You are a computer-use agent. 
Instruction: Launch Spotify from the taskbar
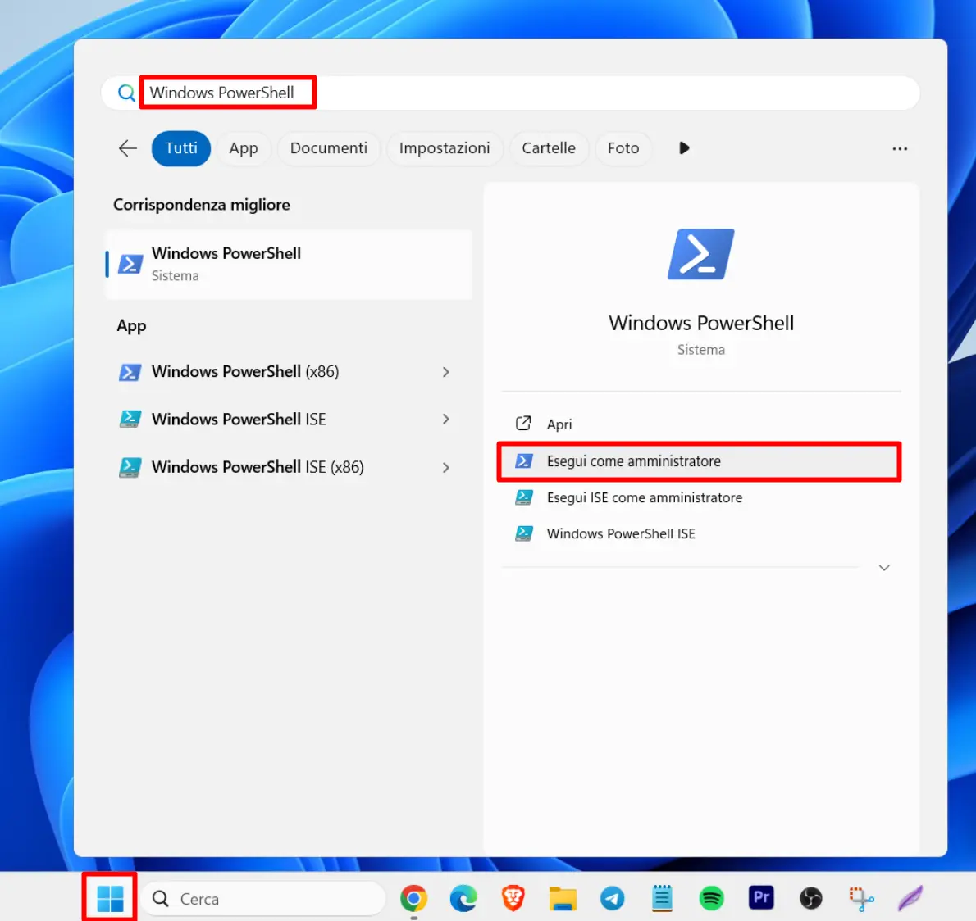tap(711, 899)
